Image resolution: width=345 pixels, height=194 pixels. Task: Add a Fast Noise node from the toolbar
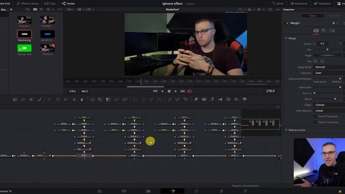[23, 100]
